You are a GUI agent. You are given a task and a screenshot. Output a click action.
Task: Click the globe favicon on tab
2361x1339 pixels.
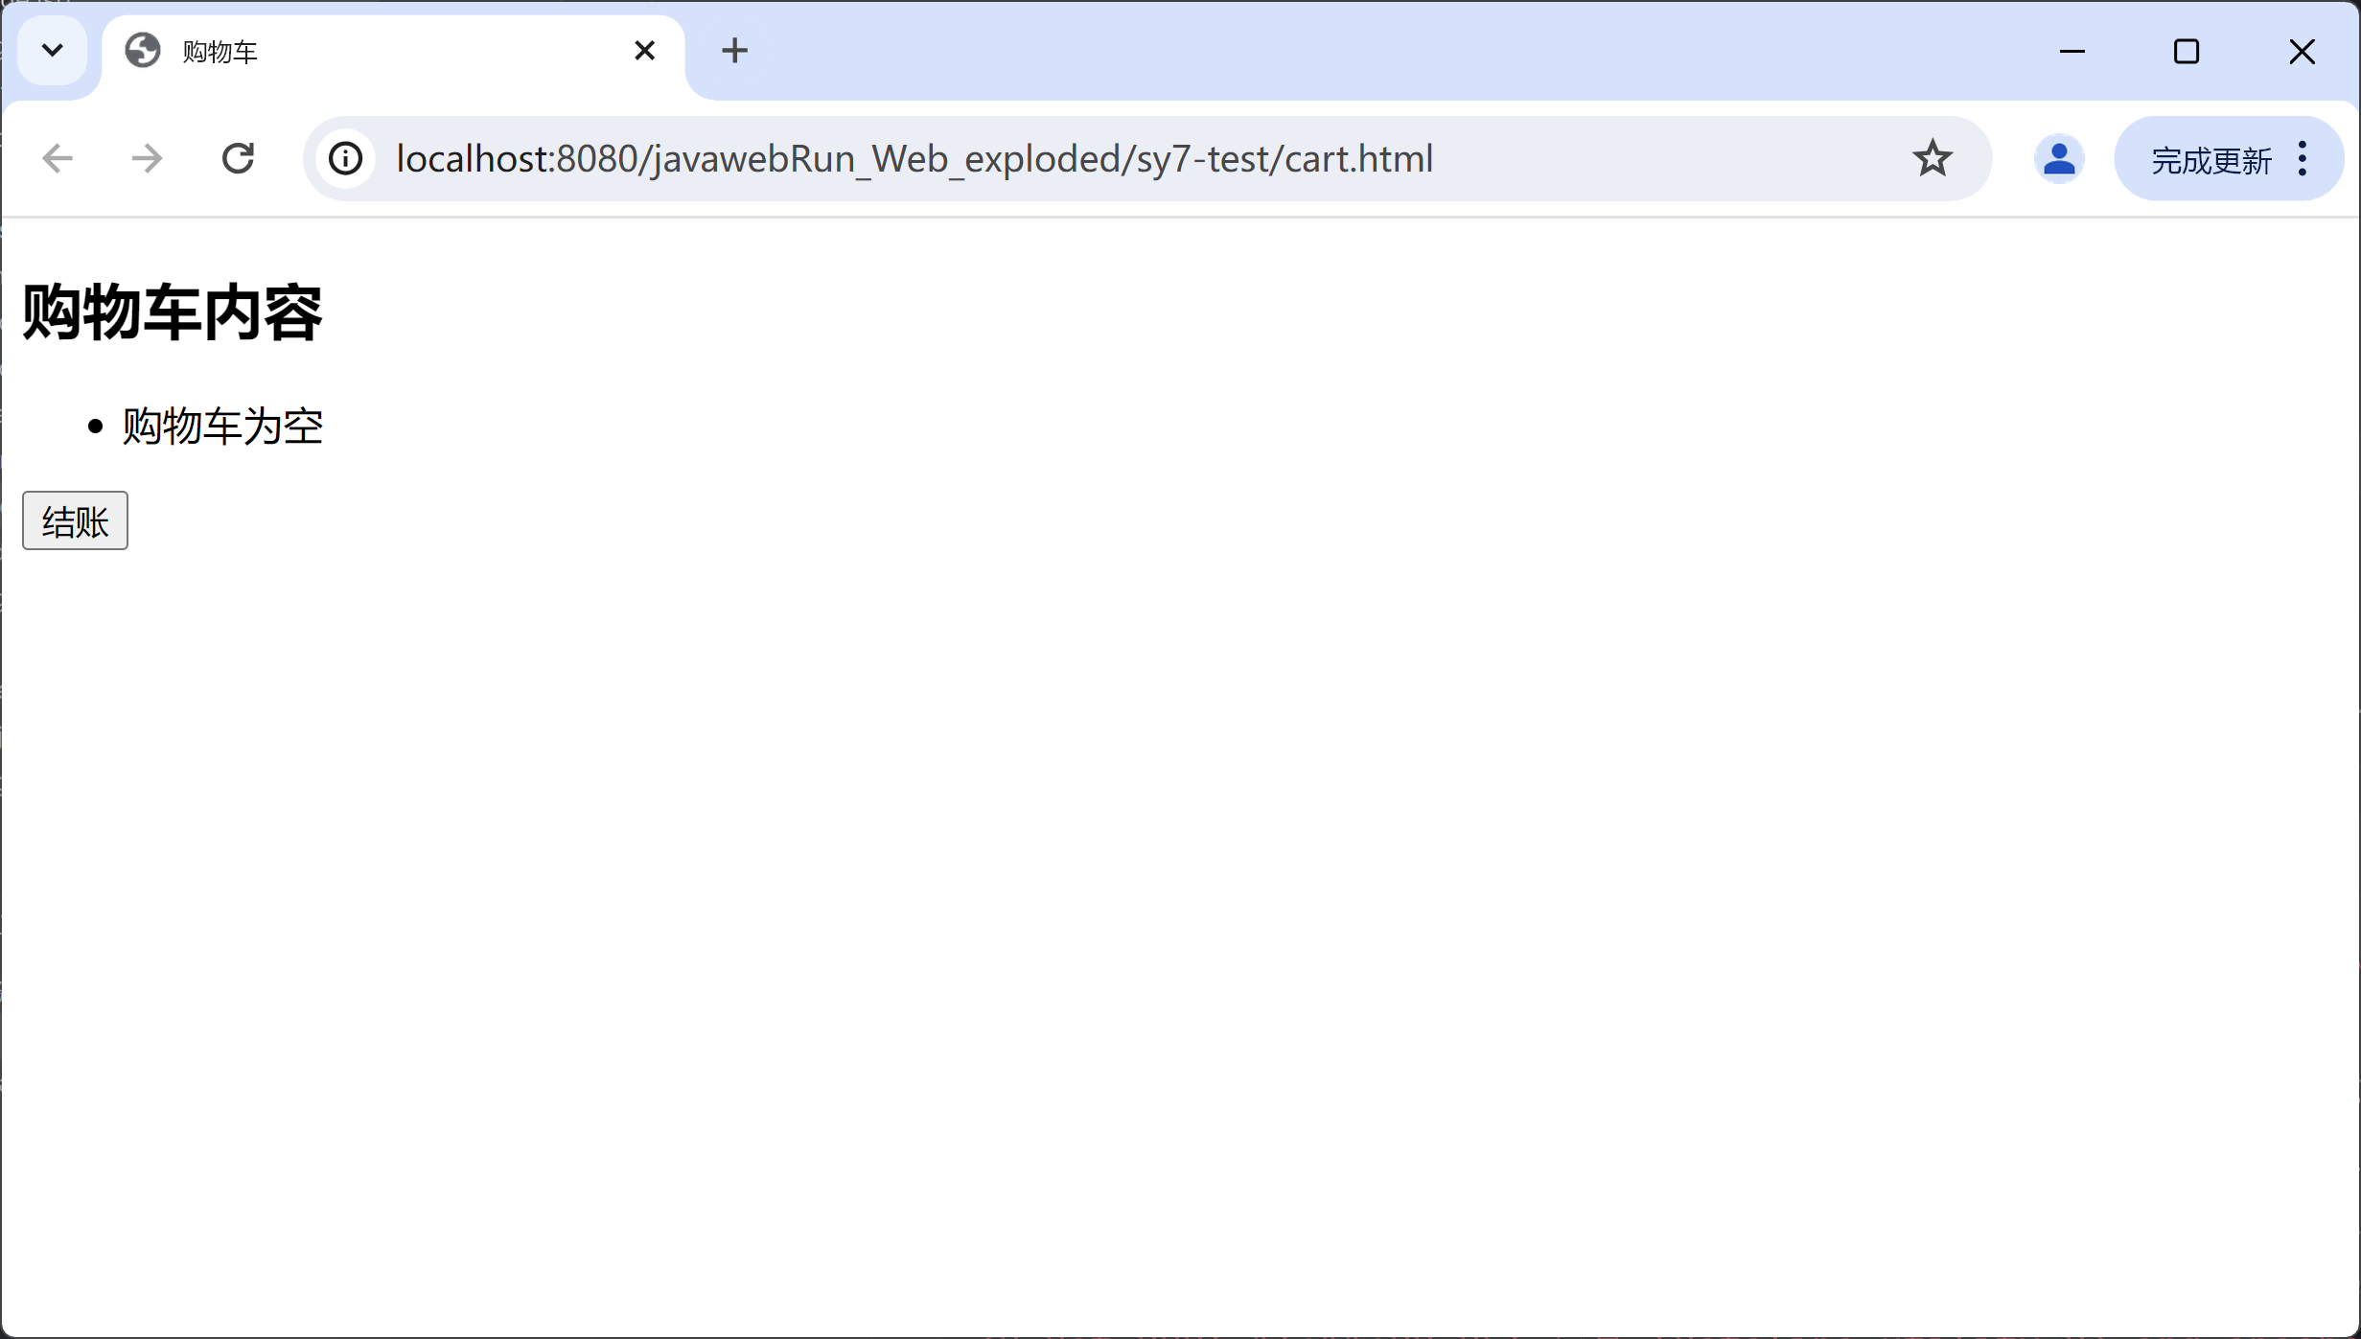(143, 51)
